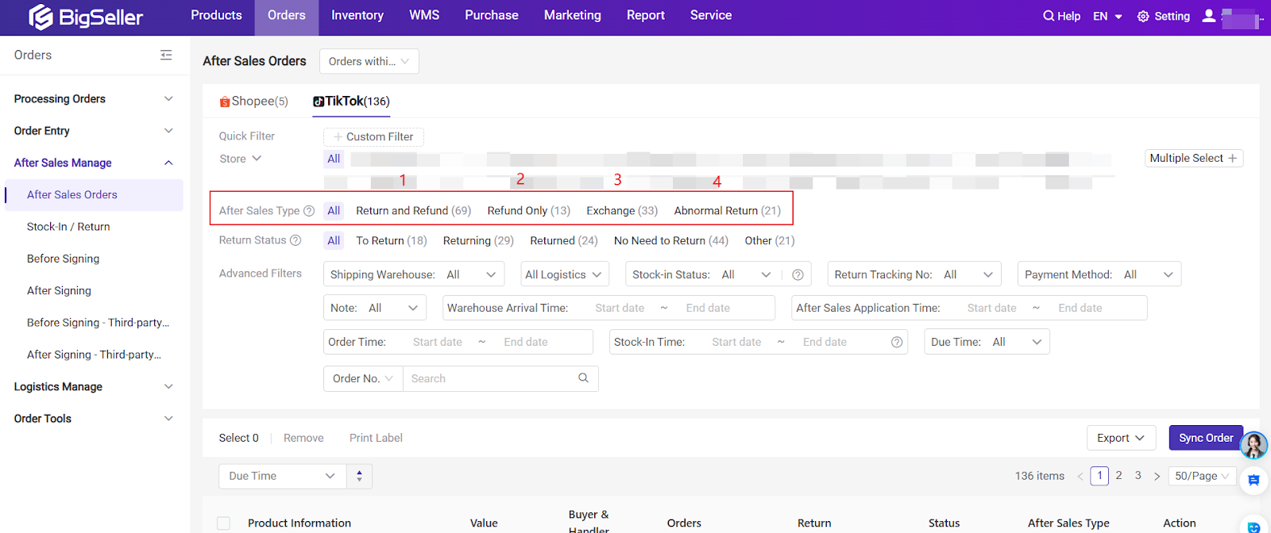
Task: Click the user profile avatar icon
Action: [1209, 16]
